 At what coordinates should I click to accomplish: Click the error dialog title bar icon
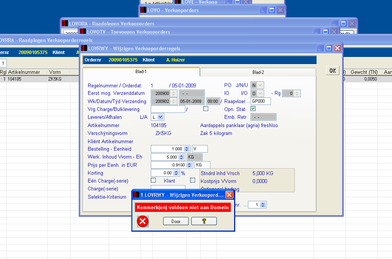click(136, 195)
